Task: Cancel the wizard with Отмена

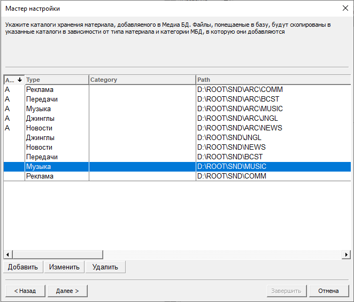Action: pyautogui.click(x=328, y=291)
